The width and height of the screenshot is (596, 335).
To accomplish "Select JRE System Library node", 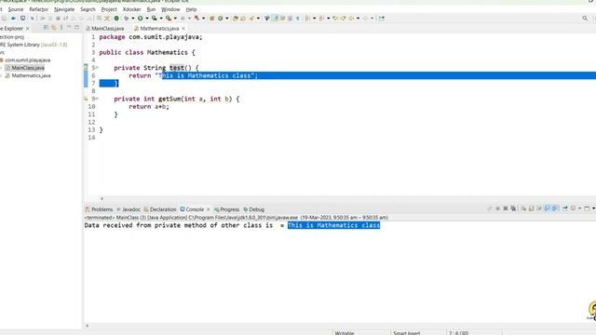I will click(x=34, y=45).
